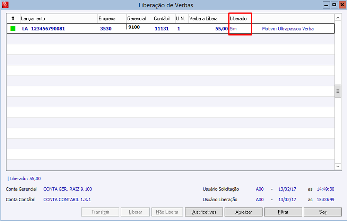The width and height of the screenshot is (347, 222).
Task: Maximize the Liberação de Verbas window
Action: click(334, 5)
